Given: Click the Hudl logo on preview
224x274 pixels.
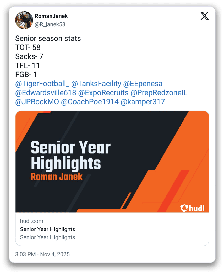Looking at the screenshot, I should point(193,208).
